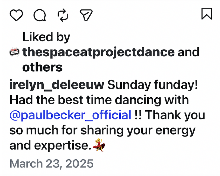Screen dimensions: 220x176
Task: Click the March 23, 2025 timestamp
Action: pyautogui.click(x=51, y=164)
